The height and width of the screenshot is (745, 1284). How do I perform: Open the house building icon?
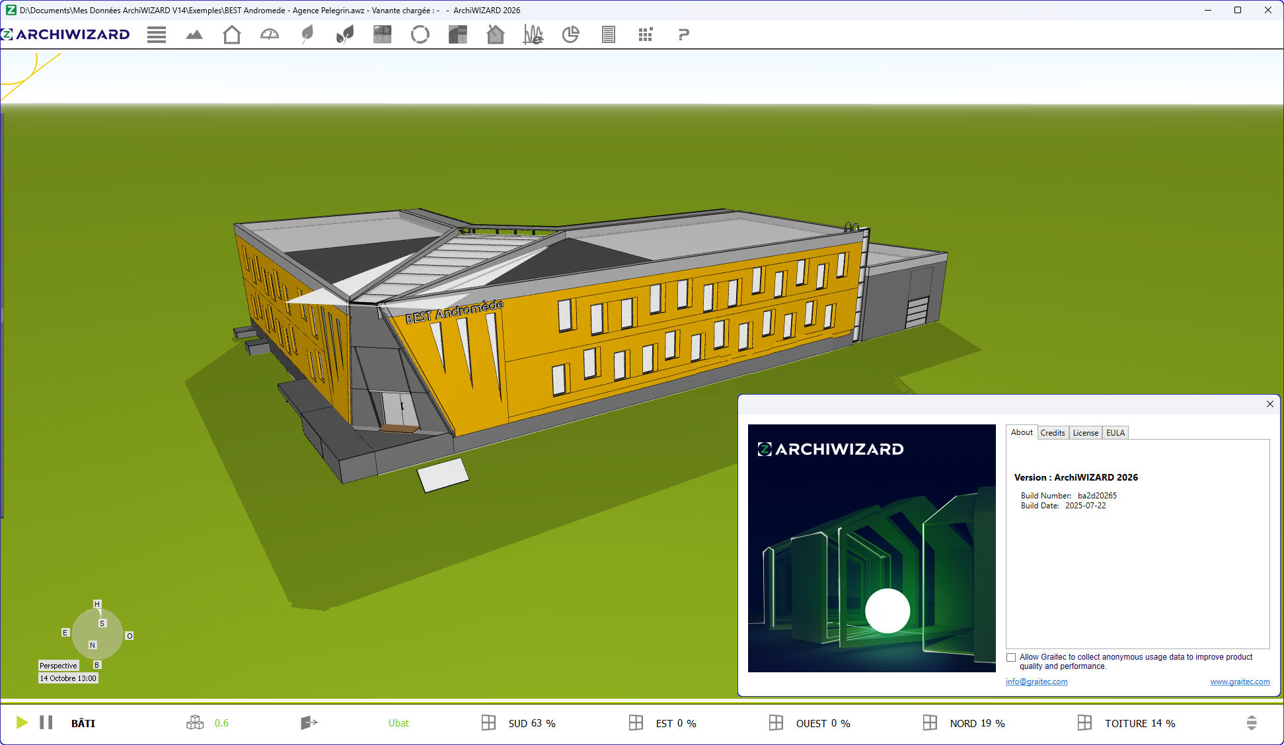(x=232, y=34)
